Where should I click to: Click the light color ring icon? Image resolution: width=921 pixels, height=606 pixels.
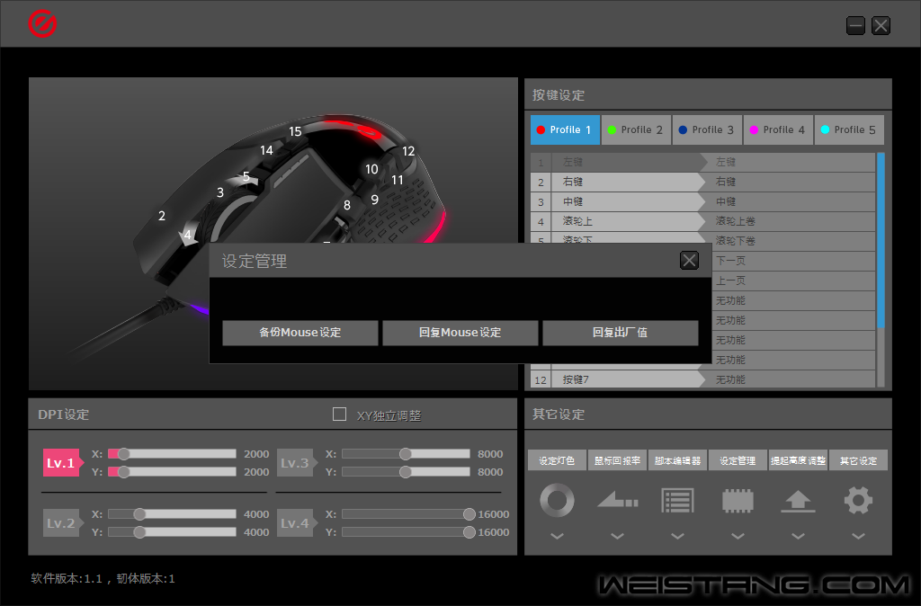click(557, 500)
